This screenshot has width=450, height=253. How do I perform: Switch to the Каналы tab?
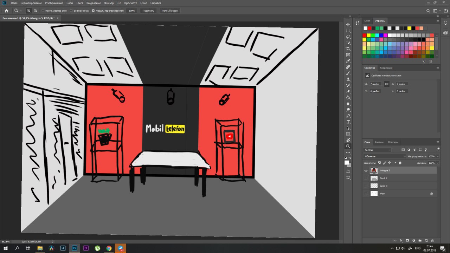point(379,142)
